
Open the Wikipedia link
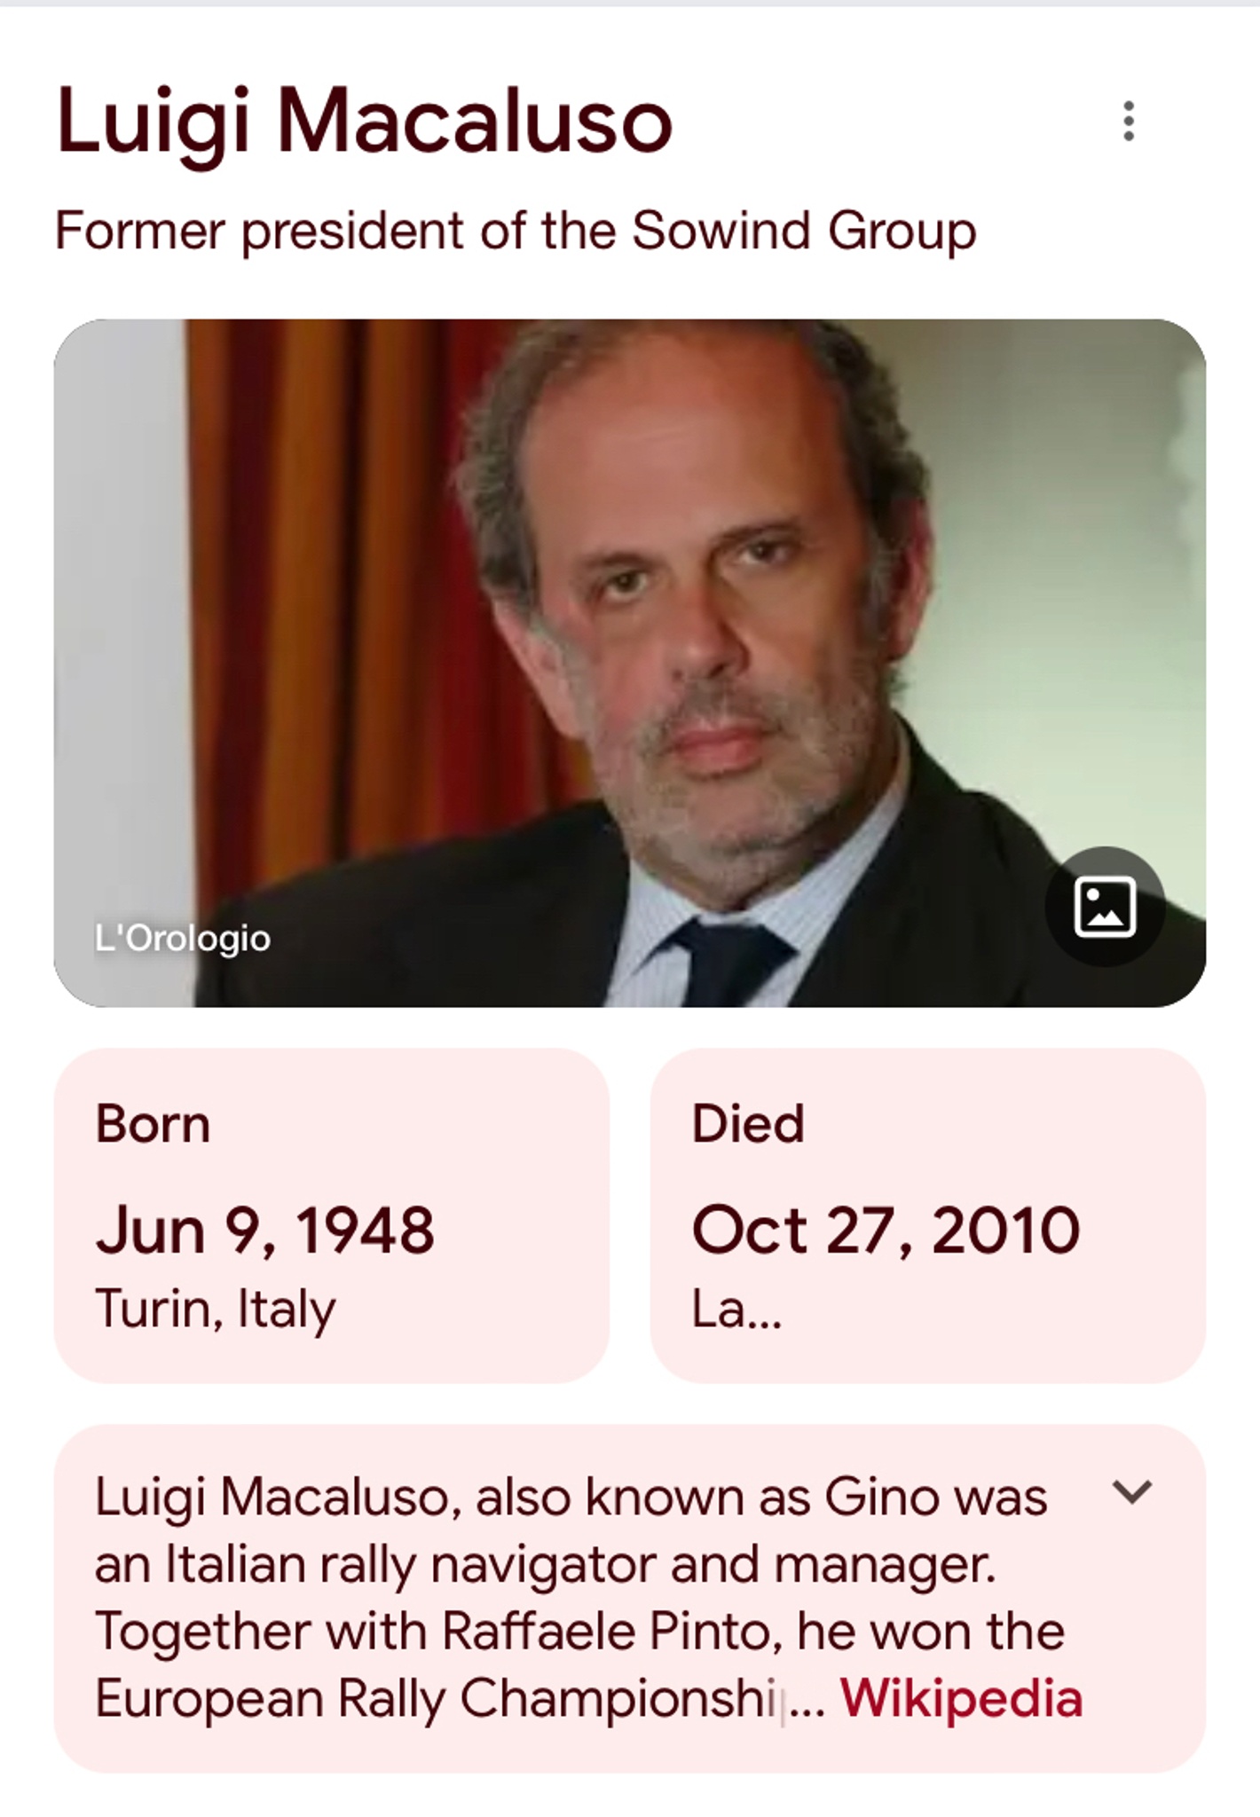point(961,1697)
